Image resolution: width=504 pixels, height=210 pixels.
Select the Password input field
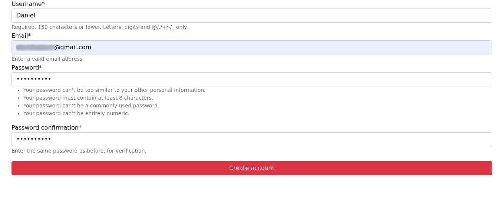(251, 79)
